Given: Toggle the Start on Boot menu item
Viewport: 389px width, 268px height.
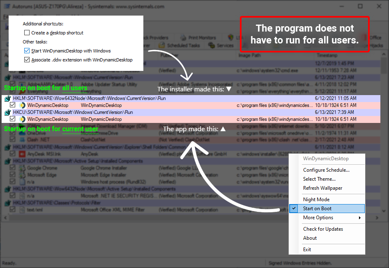Looking at the screenshot, I should 327,209.
